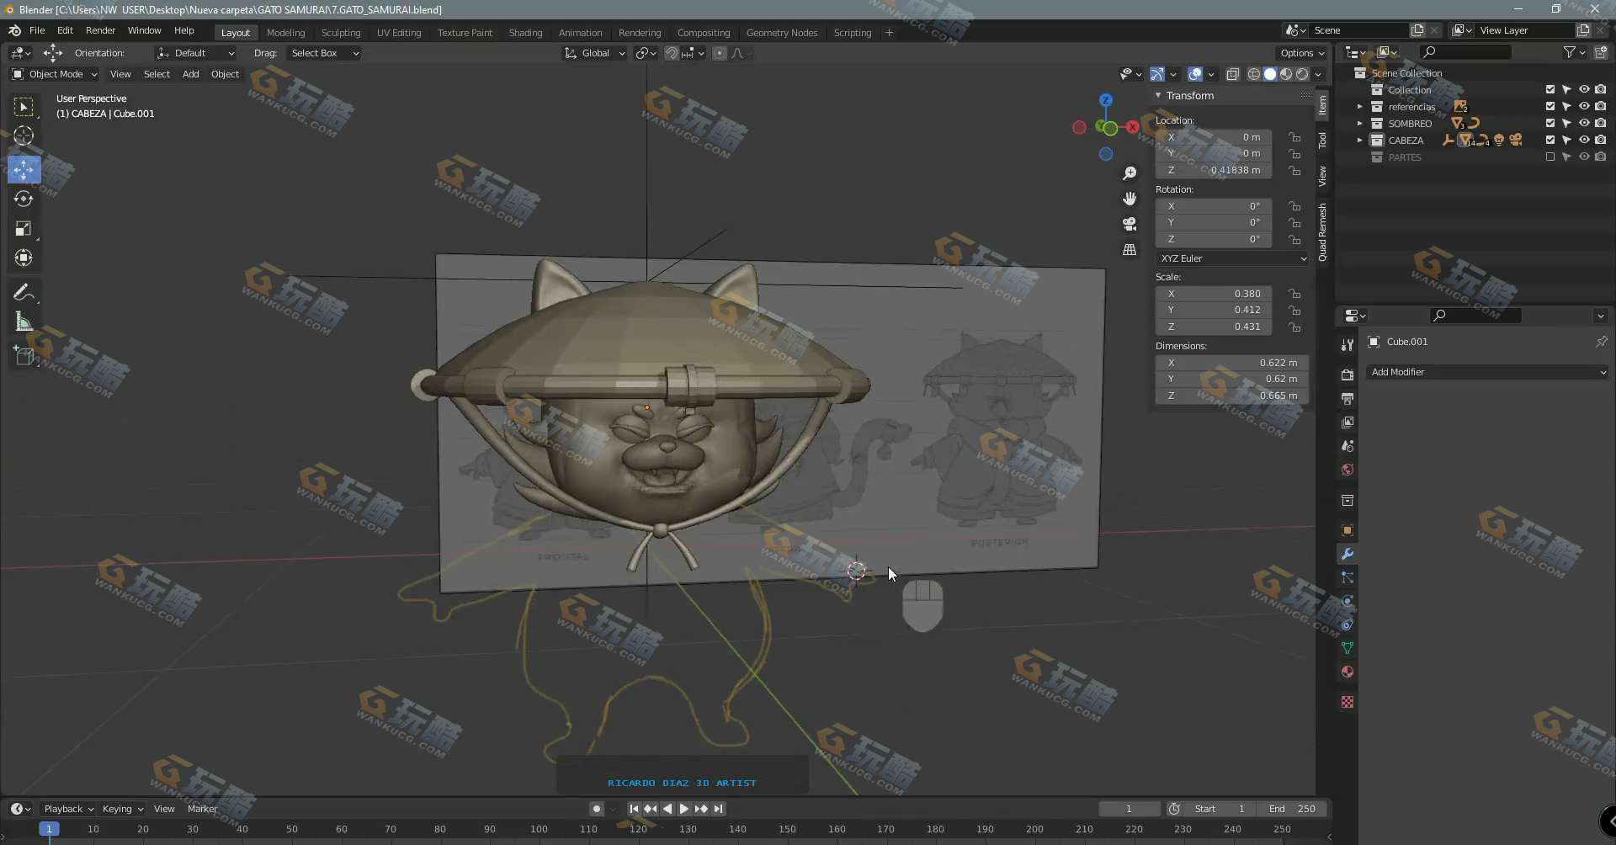This screenshot has height=845, width=1616.
Task: Switch to rendered viewport shading
Action: (1302, 74)
